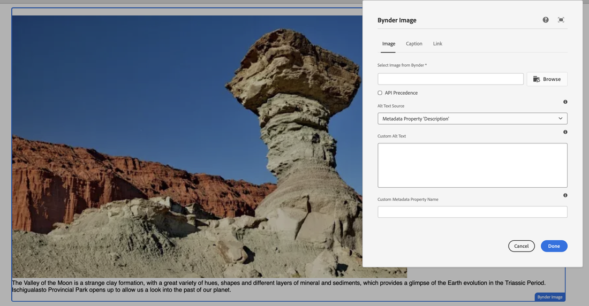Click info icon for Alt Text Source
The height and width of the screenshot is (306, 589).
click(x=565, y=102)
